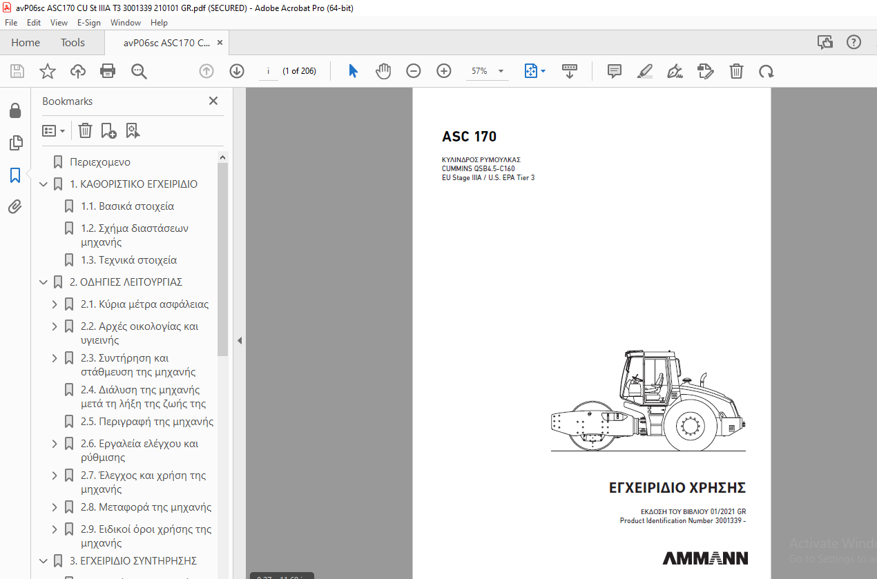
Task: Expand 2.9. Ειδικοί όροι χρήσης bookmark
Action: (x=55, y=529)
